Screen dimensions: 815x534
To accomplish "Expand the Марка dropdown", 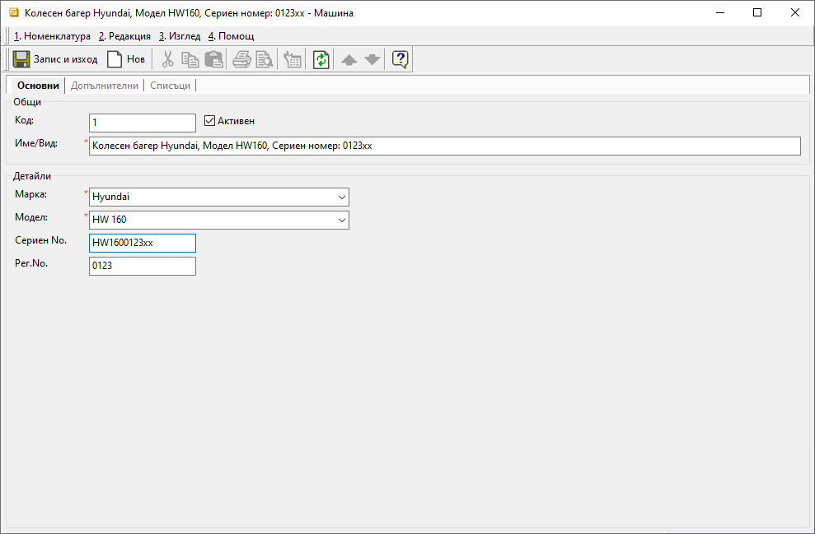I will (x=342, y=197).
